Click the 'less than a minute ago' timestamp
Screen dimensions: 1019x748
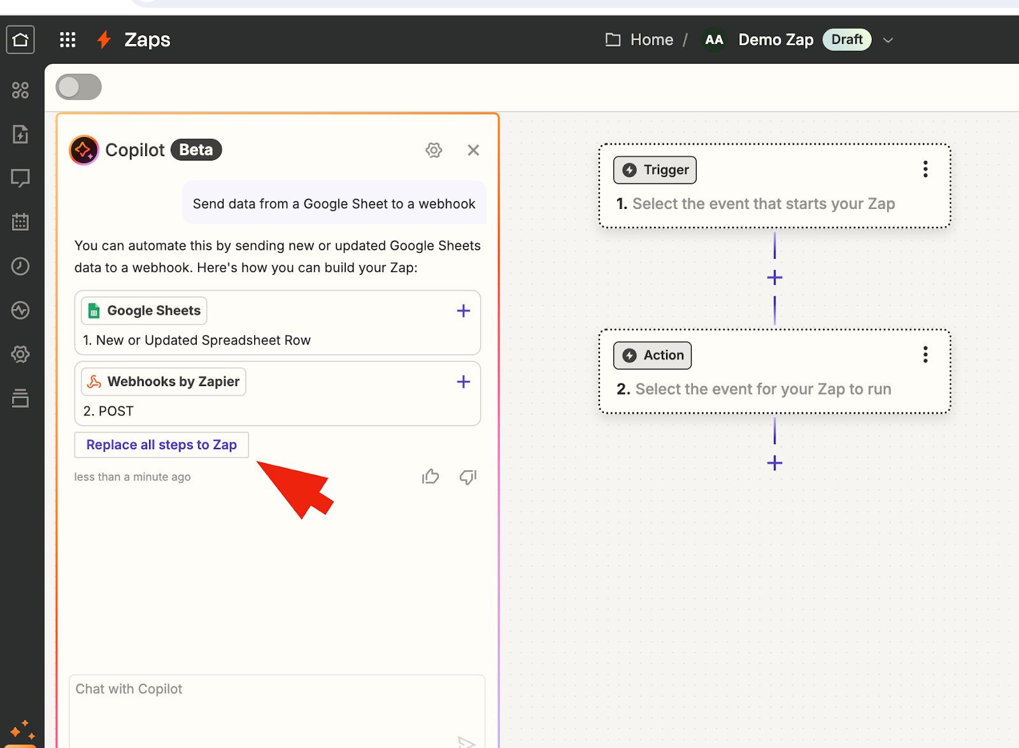pos(132,477)
